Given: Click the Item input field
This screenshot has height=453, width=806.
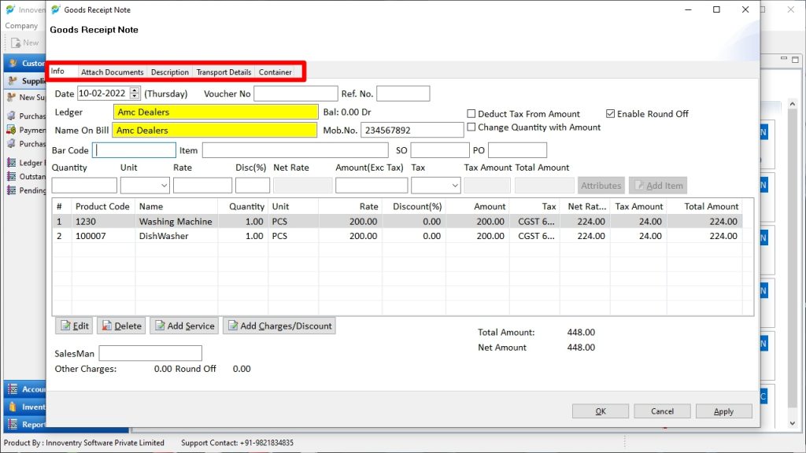Looking at the screenshot, I should (x=295, y=150).
